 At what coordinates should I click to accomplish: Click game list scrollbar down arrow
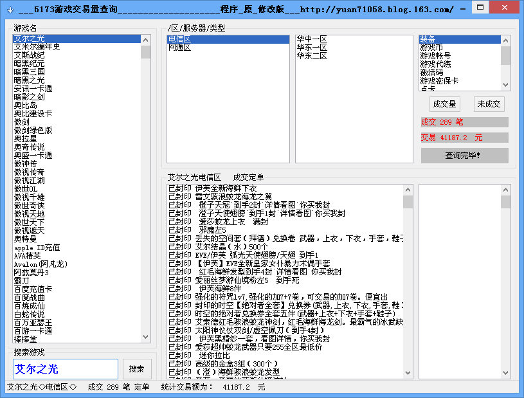tap(146, 337)
